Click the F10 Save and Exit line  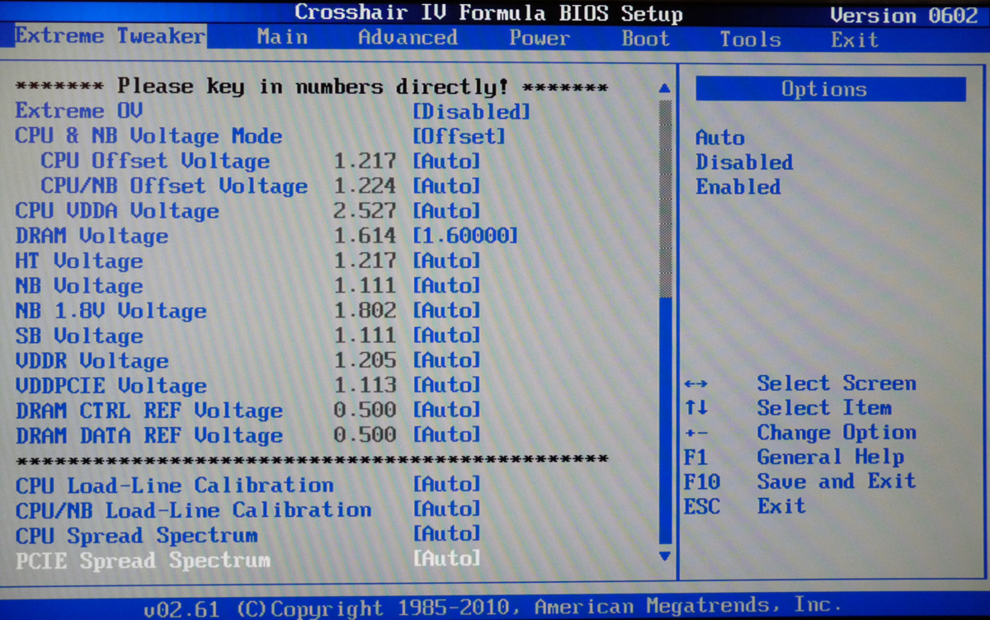[799, 481]
